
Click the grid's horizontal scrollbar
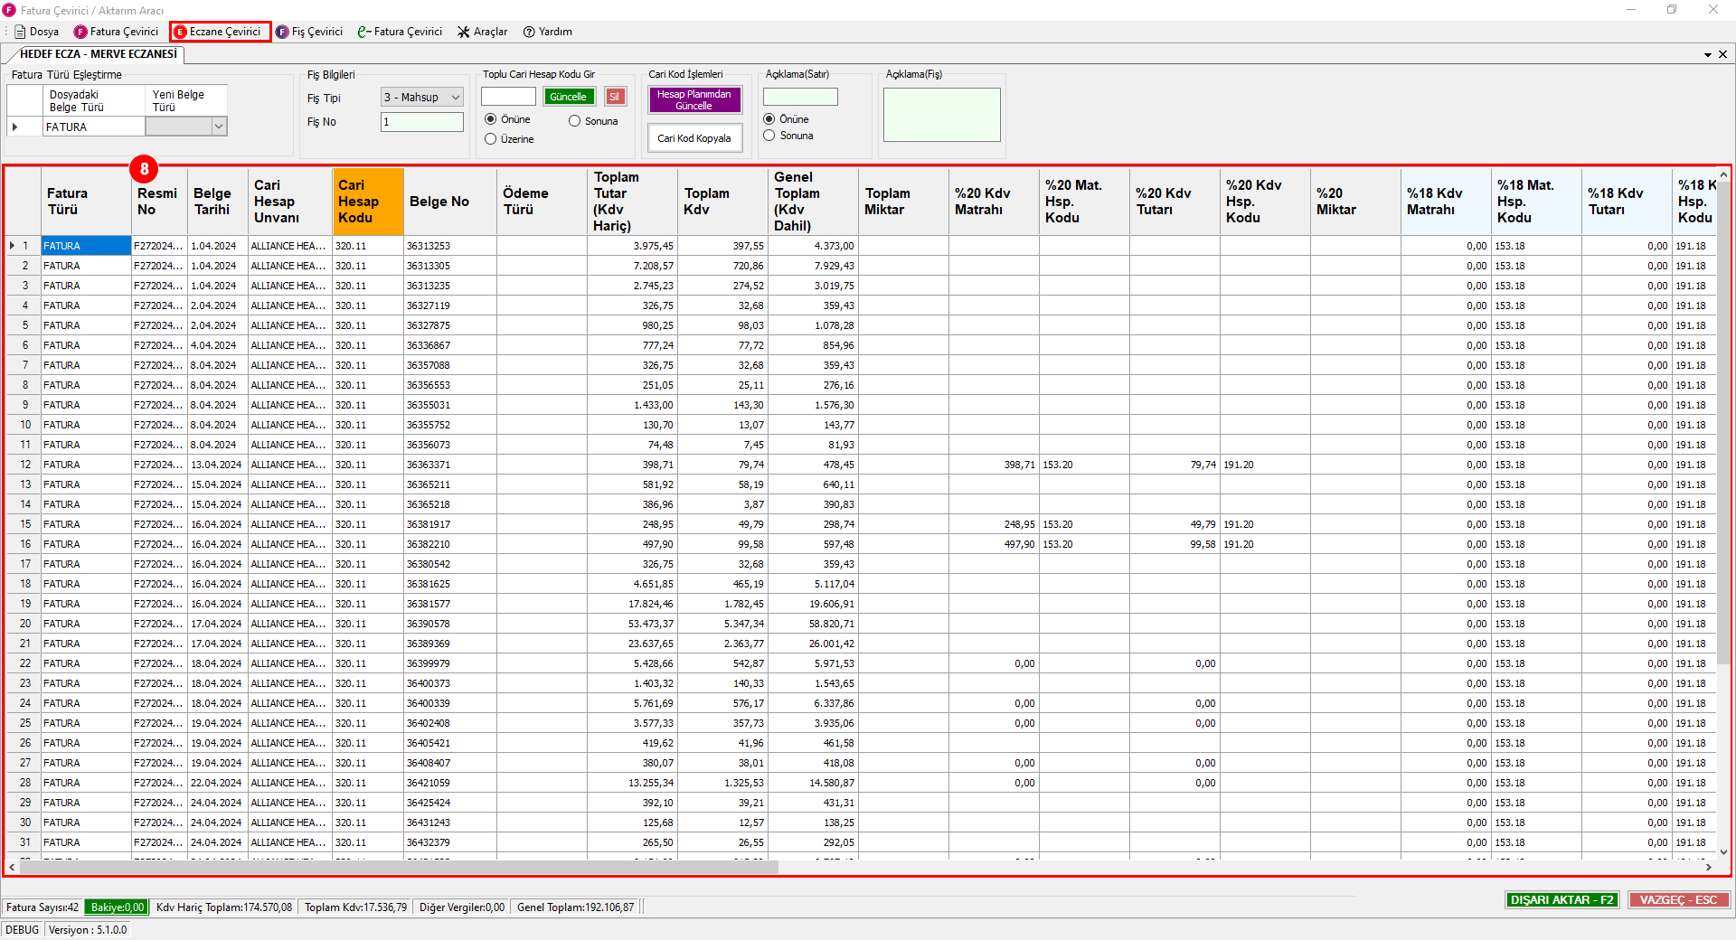coord(398,867)
